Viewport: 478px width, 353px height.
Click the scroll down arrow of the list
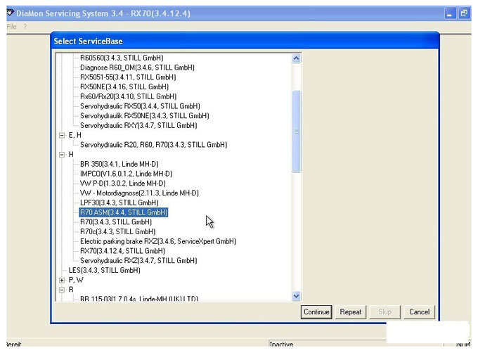297,296
